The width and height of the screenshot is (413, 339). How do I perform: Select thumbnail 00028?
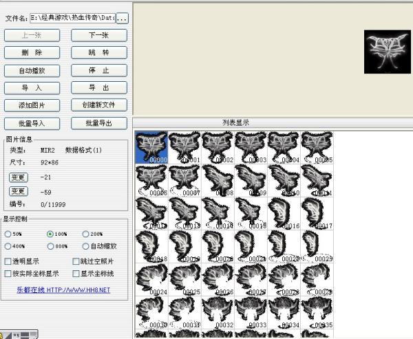(284, 279)
